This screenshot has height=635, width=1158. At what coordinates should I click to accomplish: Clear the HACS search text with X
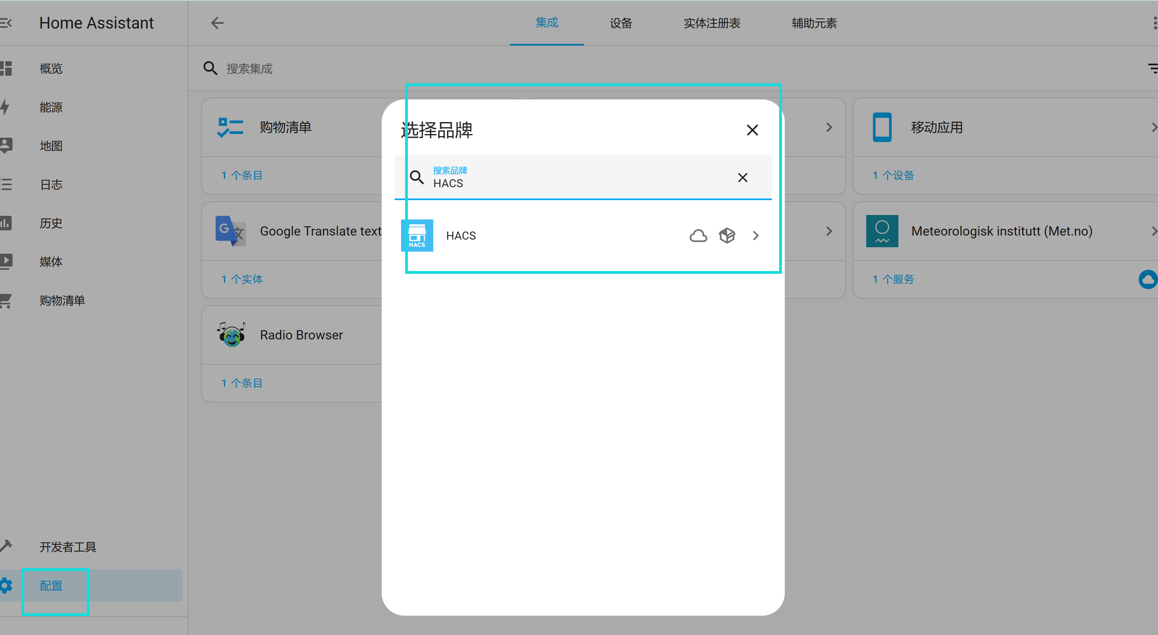click(742, 178)
